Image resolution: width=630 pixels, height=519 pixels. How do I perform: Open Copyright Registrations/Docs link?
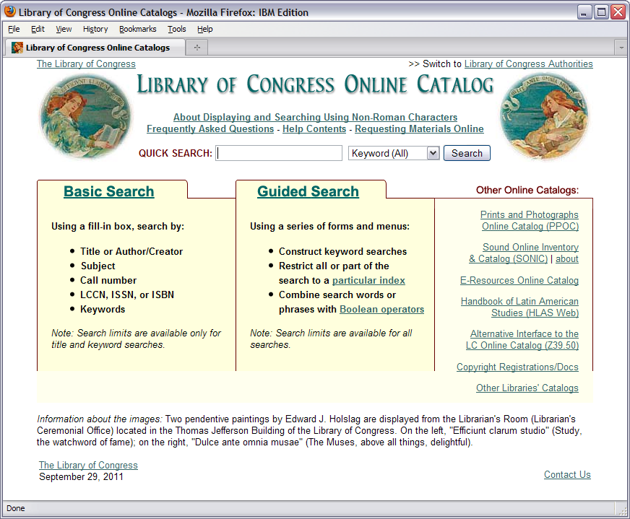pos(517,367)
